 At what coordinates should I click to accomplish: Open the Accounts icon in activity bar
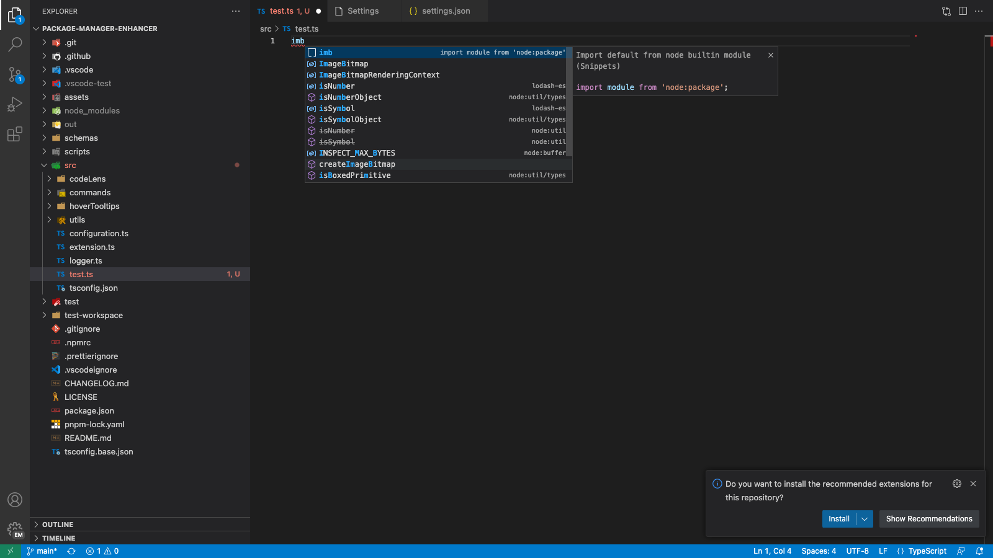(15, 500)
